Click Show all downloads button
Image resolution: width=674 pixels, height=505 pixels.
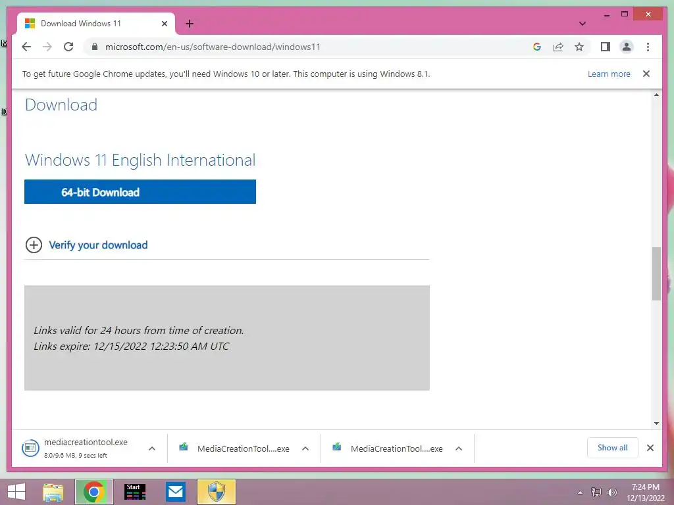point(613,448)
